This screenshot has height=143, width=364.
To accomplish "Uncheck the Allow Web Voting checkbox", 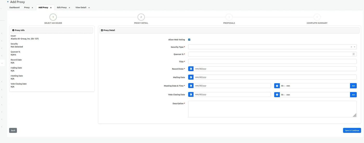I will (x=189, y=40).
